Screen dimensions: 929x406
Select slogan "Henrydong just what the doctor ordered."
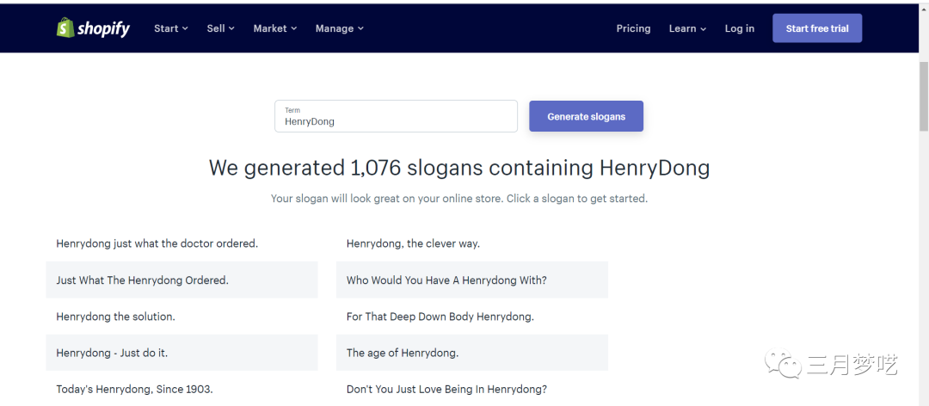click(x=157, y=243)
